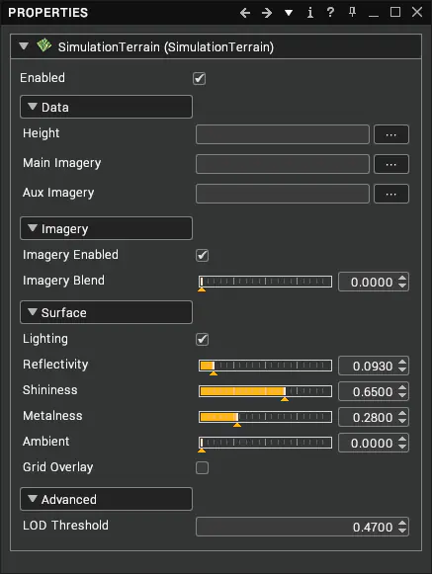The width and height of the screenshot is (432, 574).
Task: Click the green SimulationTerrain icon
Action: point(43,45)
